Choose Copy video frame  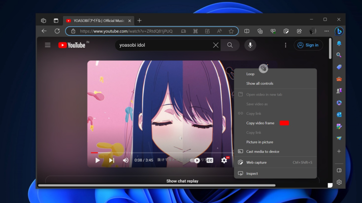[x=276, y=123]
